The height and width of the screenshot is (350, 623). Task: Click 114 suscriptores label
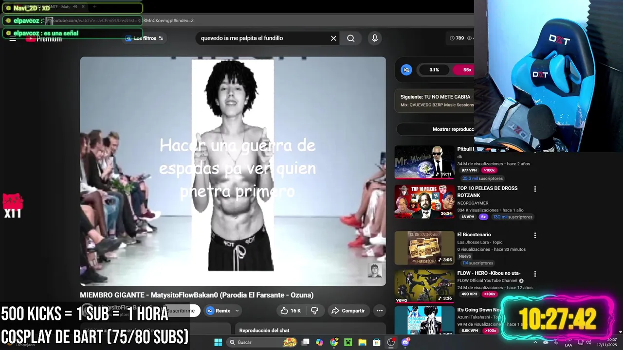pyautogui.click(x=478, y=263)
